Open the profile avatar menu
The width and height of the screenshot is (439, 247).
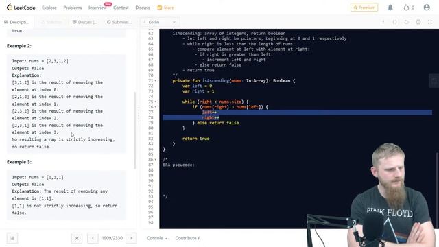click(x=427, y=8)
